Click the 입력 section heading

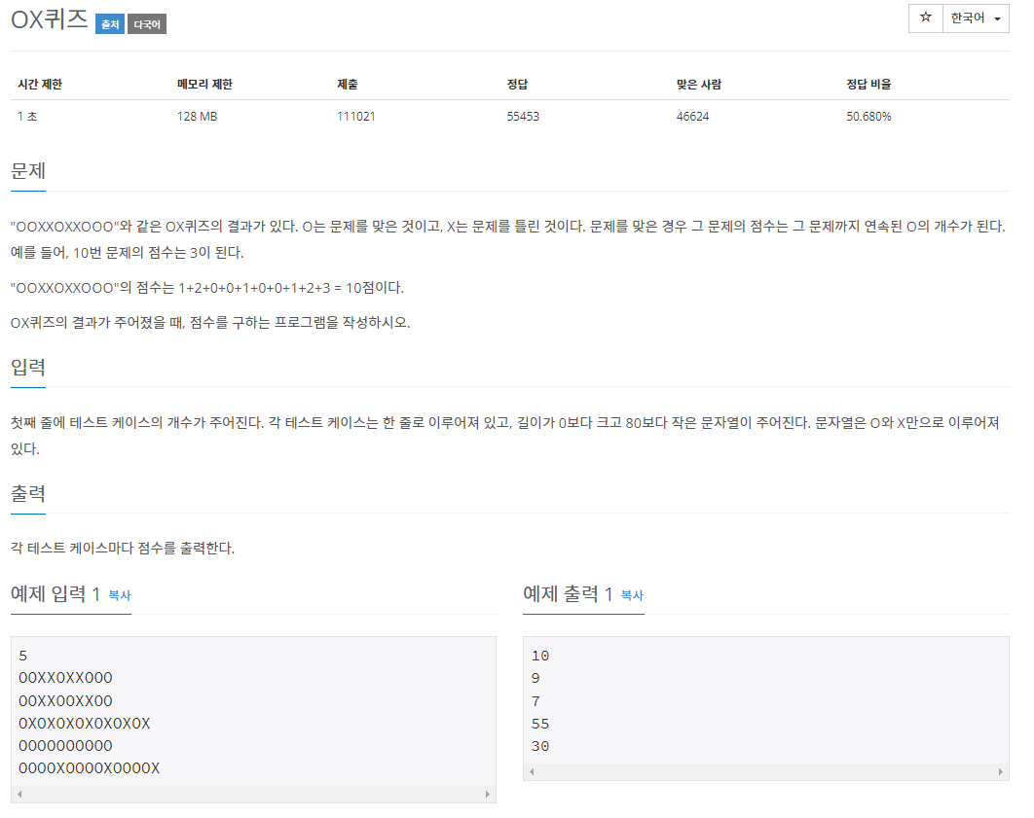[27, 368]
